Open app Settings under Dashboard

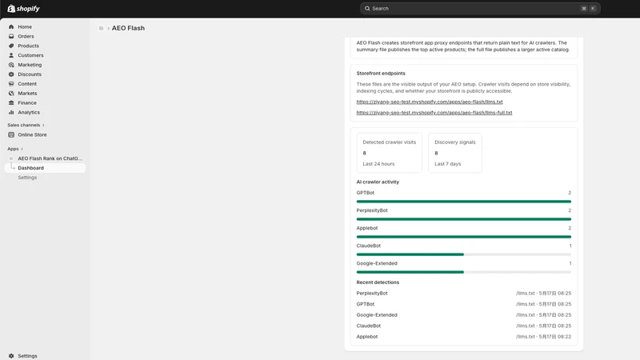(27, 178)
